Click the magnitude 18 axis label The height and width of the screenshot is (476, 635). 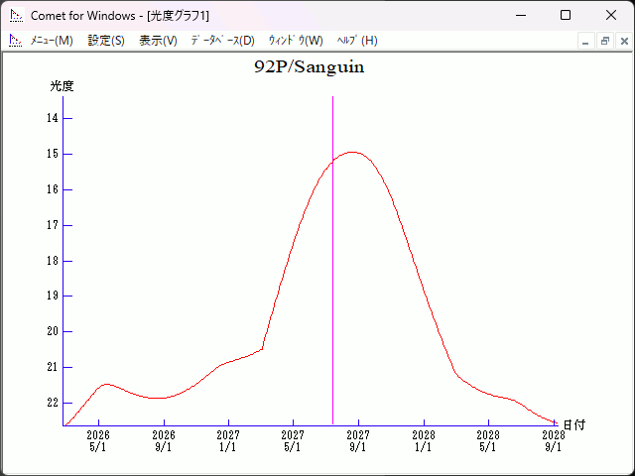click(53, 261)
